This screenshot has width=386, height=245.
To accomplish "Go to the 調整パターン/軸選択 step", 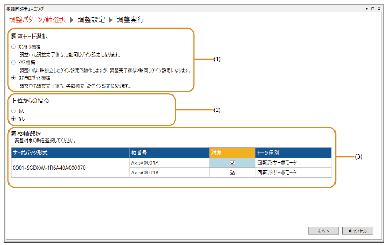I will tap(37, 20).
